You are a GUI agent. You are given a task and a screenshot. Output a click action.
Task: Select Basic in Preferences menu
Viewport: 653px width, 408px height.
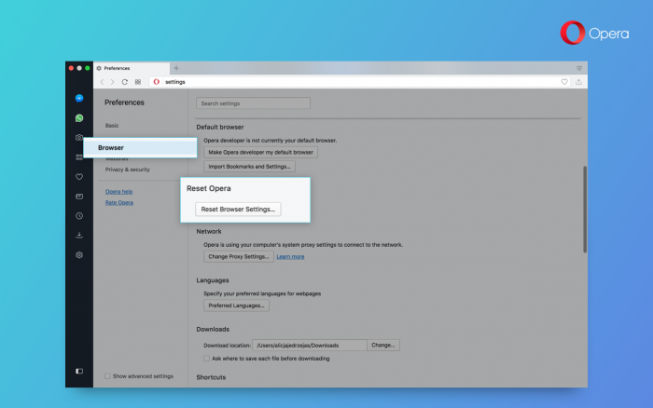point(112,125)
